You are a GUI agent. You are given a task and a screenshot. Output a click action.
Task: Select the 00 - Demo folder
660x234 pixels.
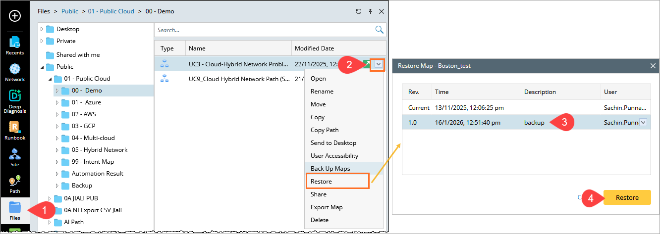(x=87, y=91)
